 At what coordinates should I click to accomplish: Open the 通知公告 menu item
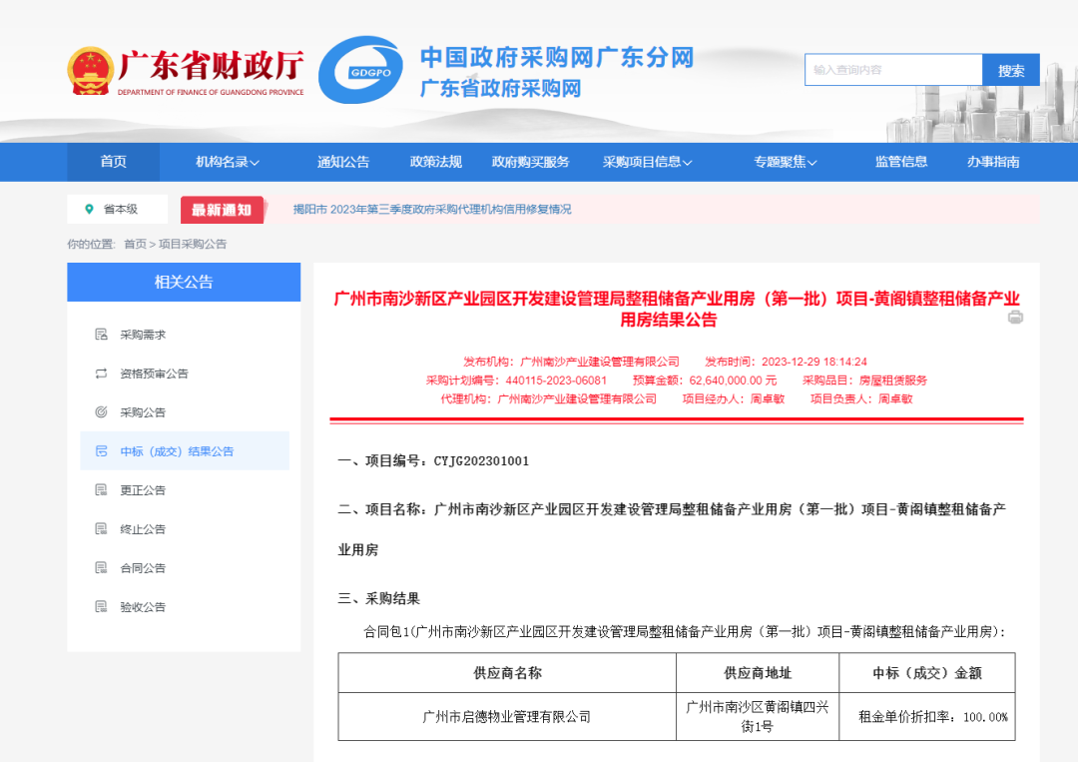point(343,163)
